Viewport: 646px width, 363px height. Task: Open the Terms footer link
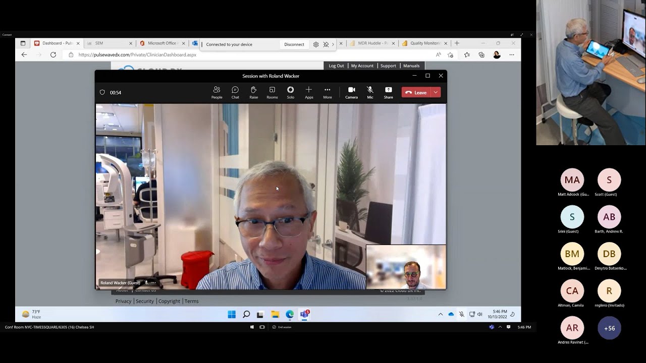(x=191, y=301)
